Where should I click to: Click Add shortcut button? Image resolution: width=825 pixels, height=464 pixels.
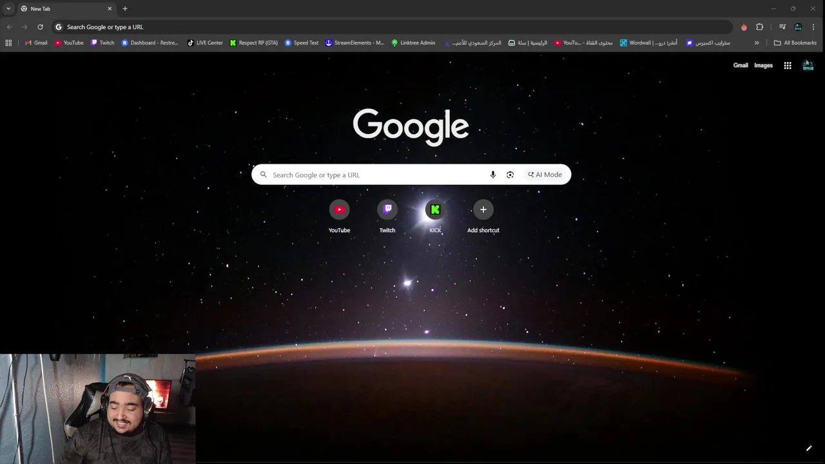tap(483, 217)
